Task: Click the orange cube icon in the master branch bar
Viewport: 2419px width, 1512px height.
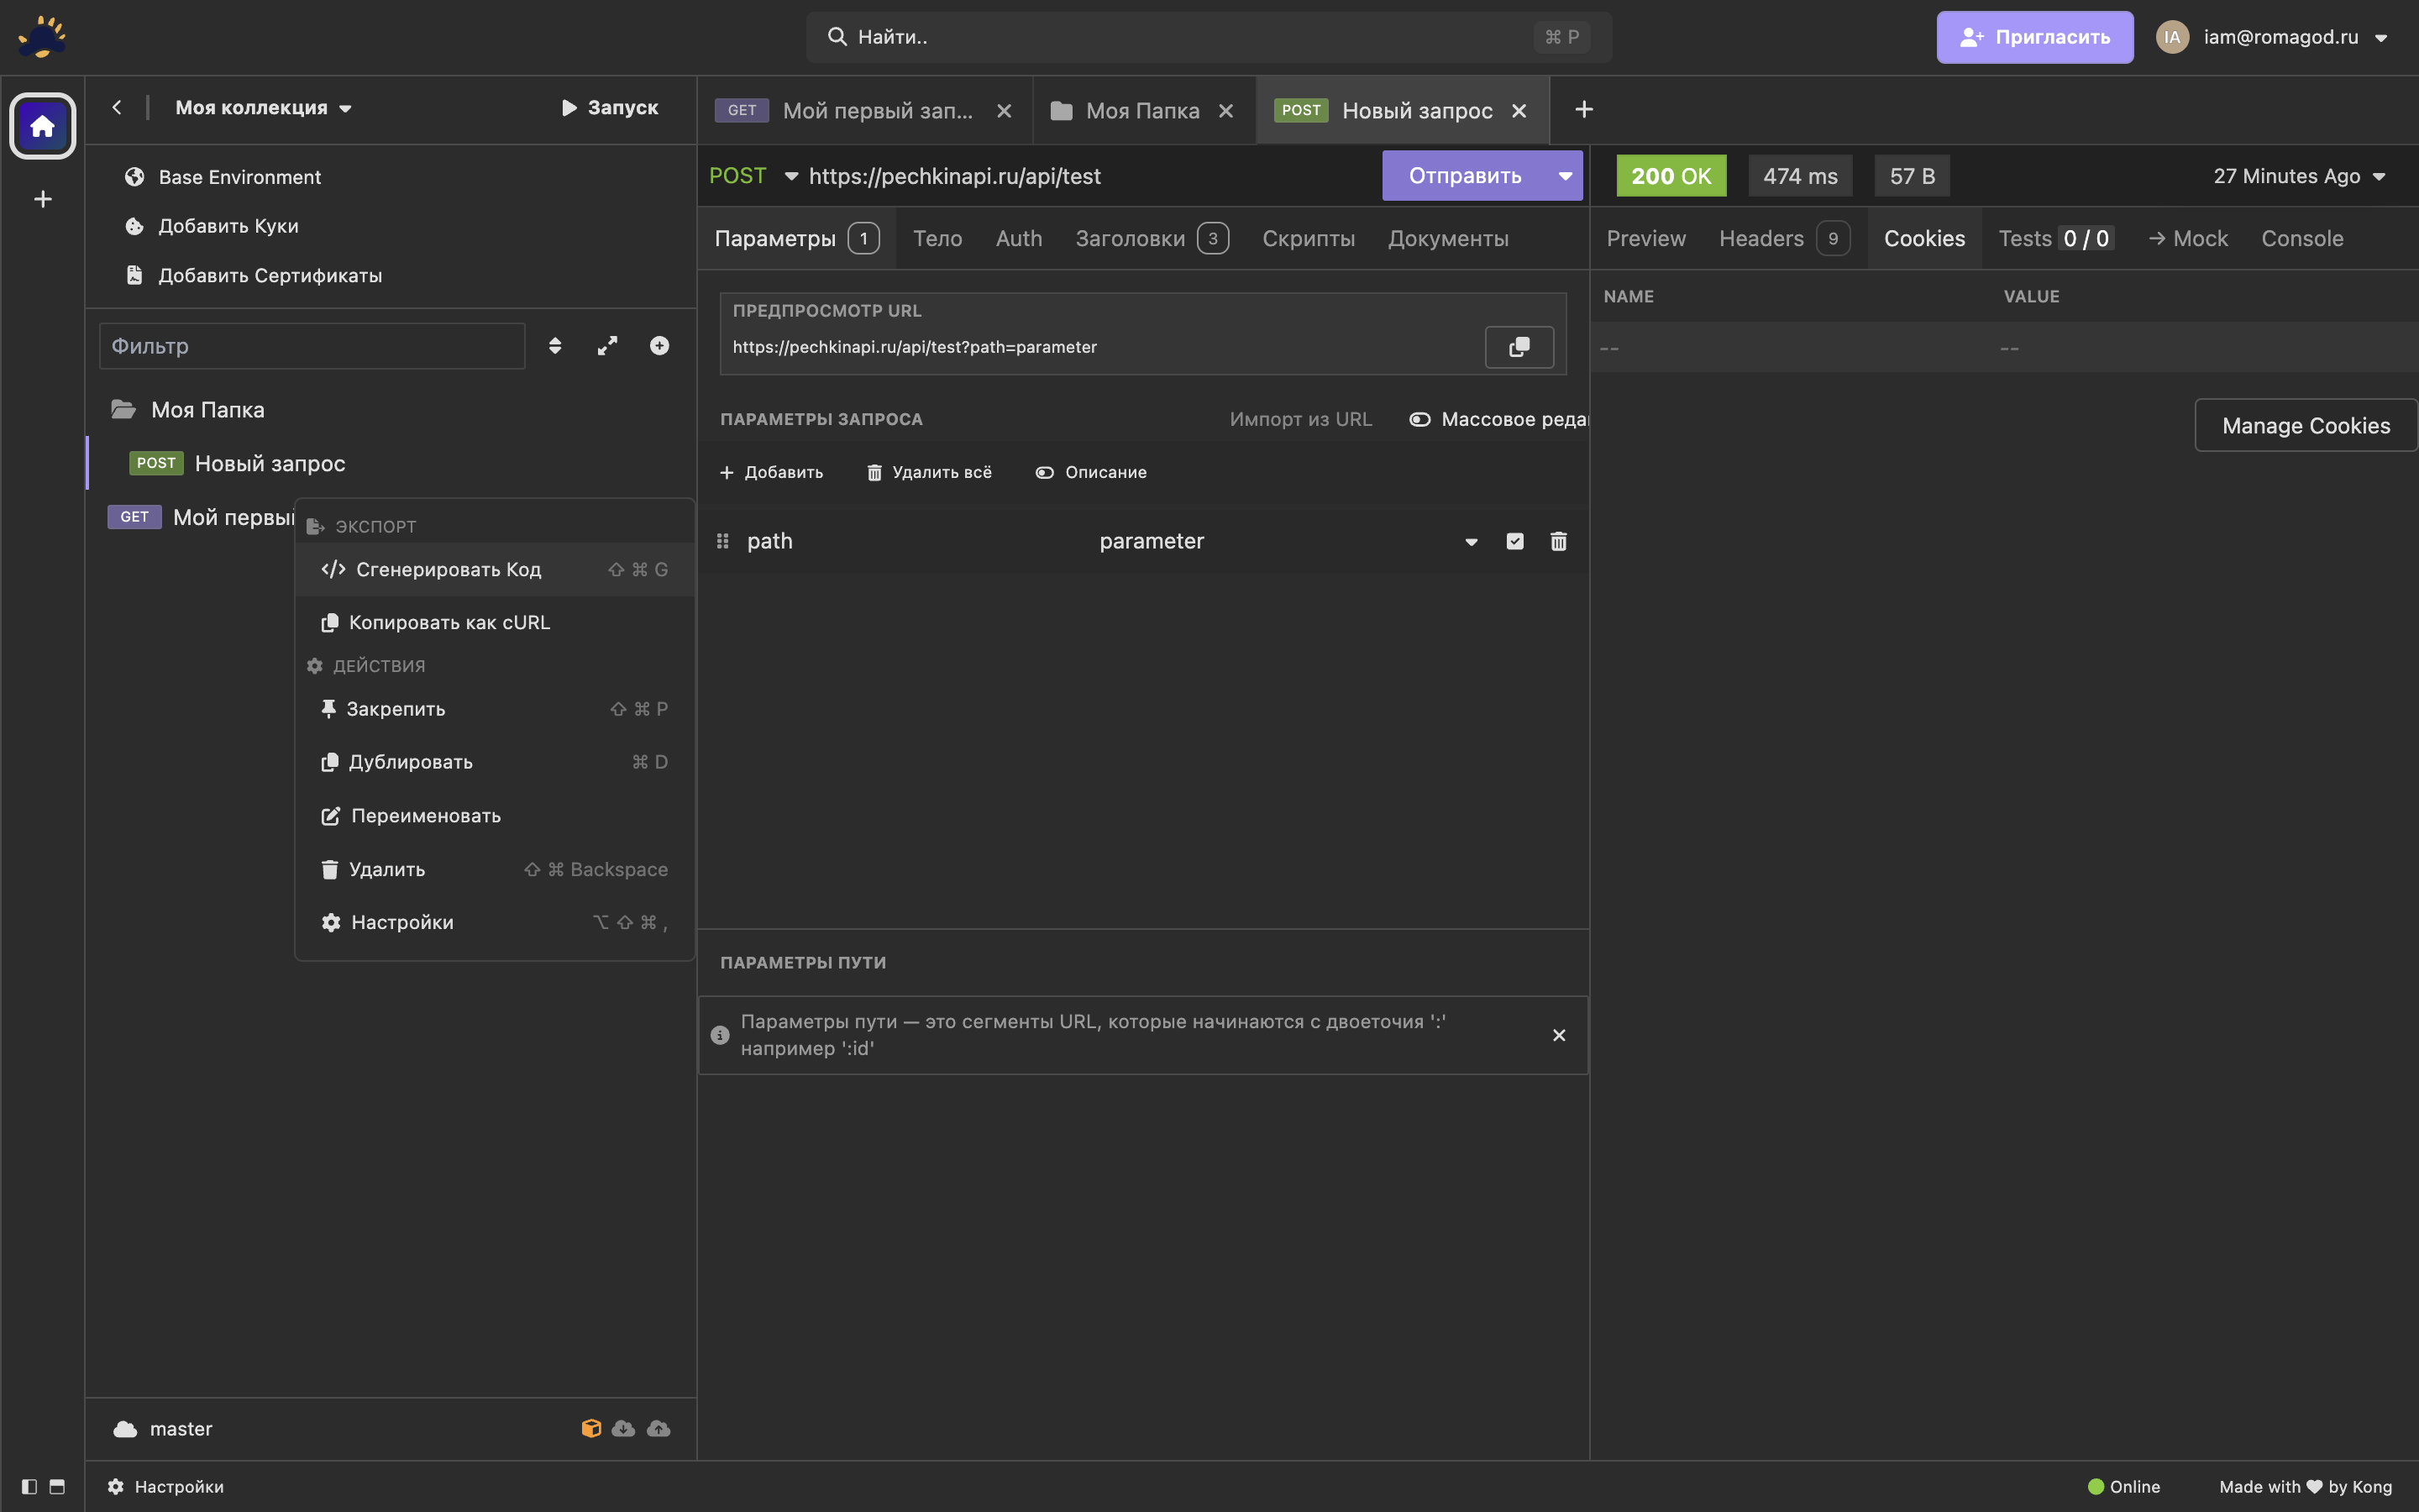Action: tap(590, 1428)
